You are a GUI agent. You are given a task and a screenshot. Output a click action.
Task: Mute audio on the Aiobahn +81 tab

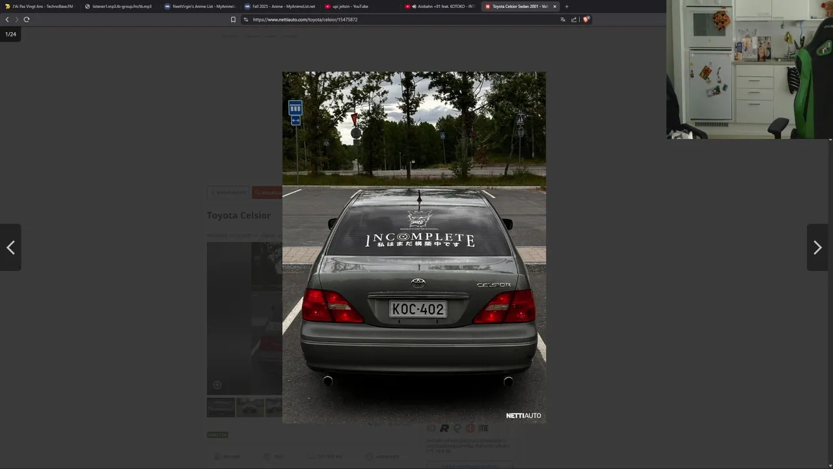[415, 7]
